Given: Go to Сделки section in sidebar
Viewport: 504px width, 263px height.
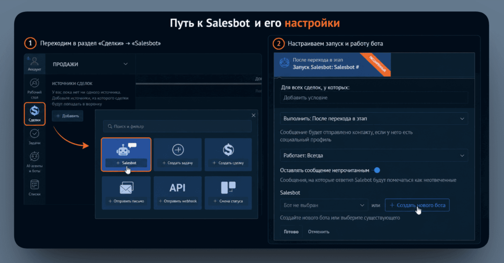Looking at the screenshot, I should click(x=34, y=114).
